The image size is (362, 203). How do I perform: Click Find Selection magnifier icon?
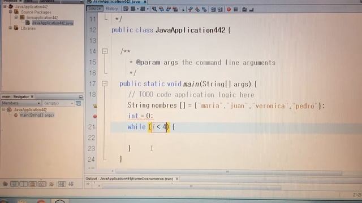click(154, 9)
